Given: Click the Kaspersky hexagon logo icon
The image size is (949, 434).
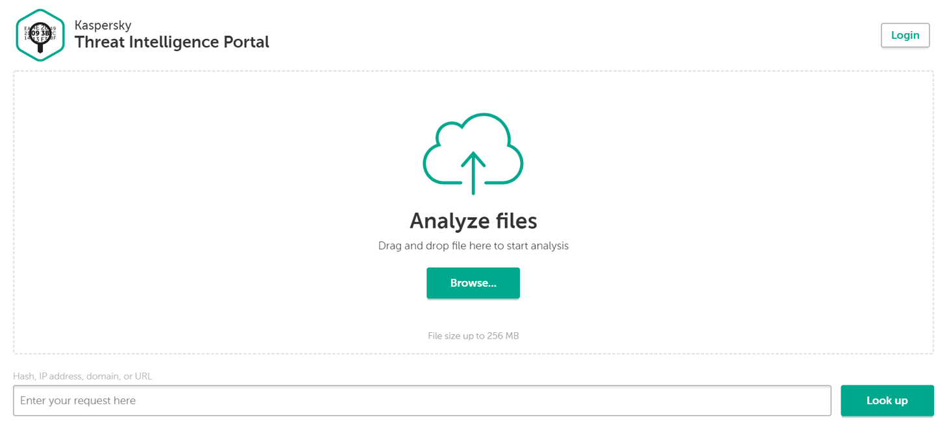Looking at the screenshot, I should coord(40,35).
